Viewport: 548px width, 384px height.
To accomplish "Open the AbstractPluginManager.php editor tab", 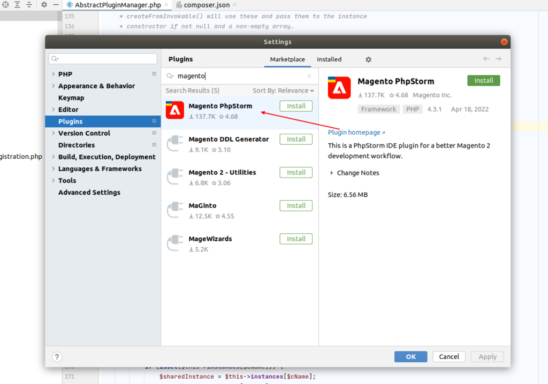I will (118, 5).
